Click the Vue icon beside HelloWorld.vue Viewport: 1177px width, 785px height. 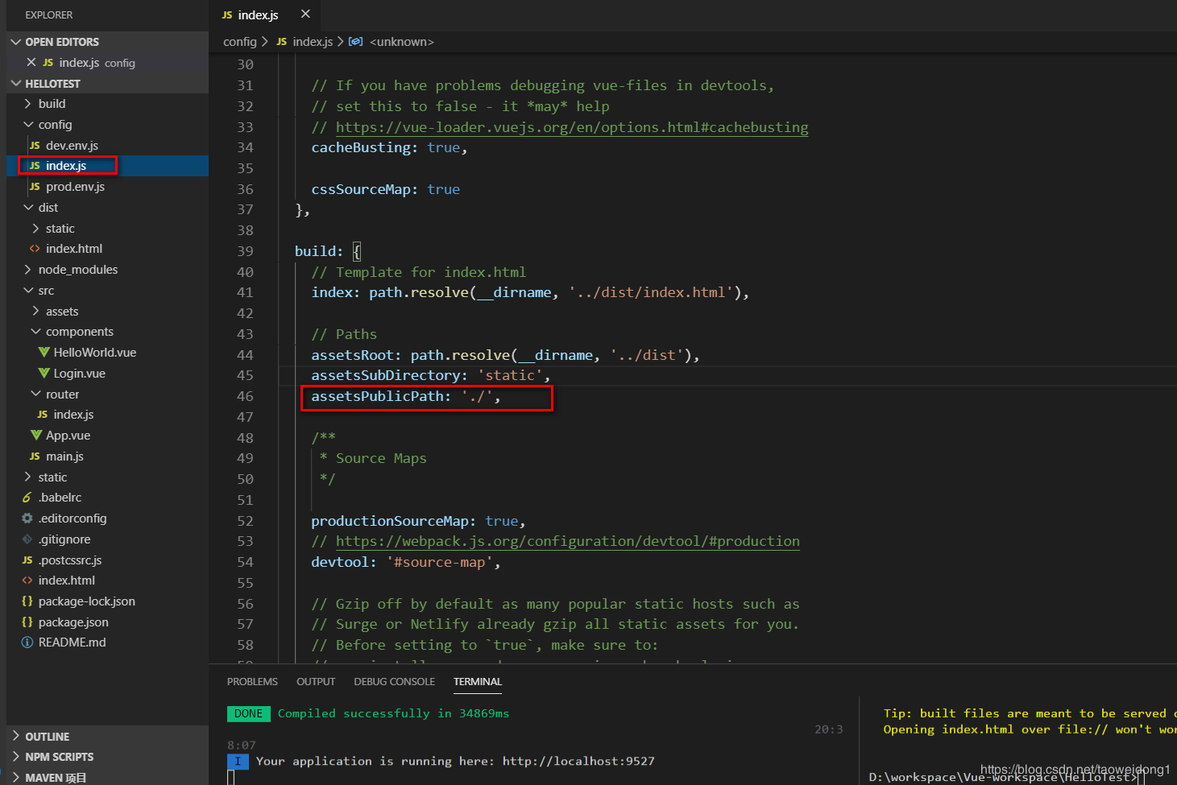pos(44,353)
